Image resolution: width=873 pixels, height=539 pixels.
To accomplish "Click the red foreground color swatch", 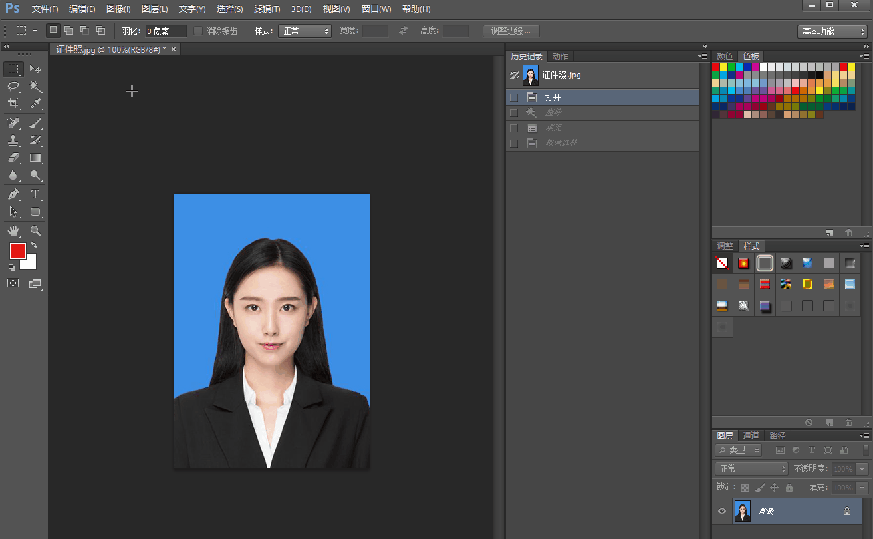I will [x=17, y=251].
